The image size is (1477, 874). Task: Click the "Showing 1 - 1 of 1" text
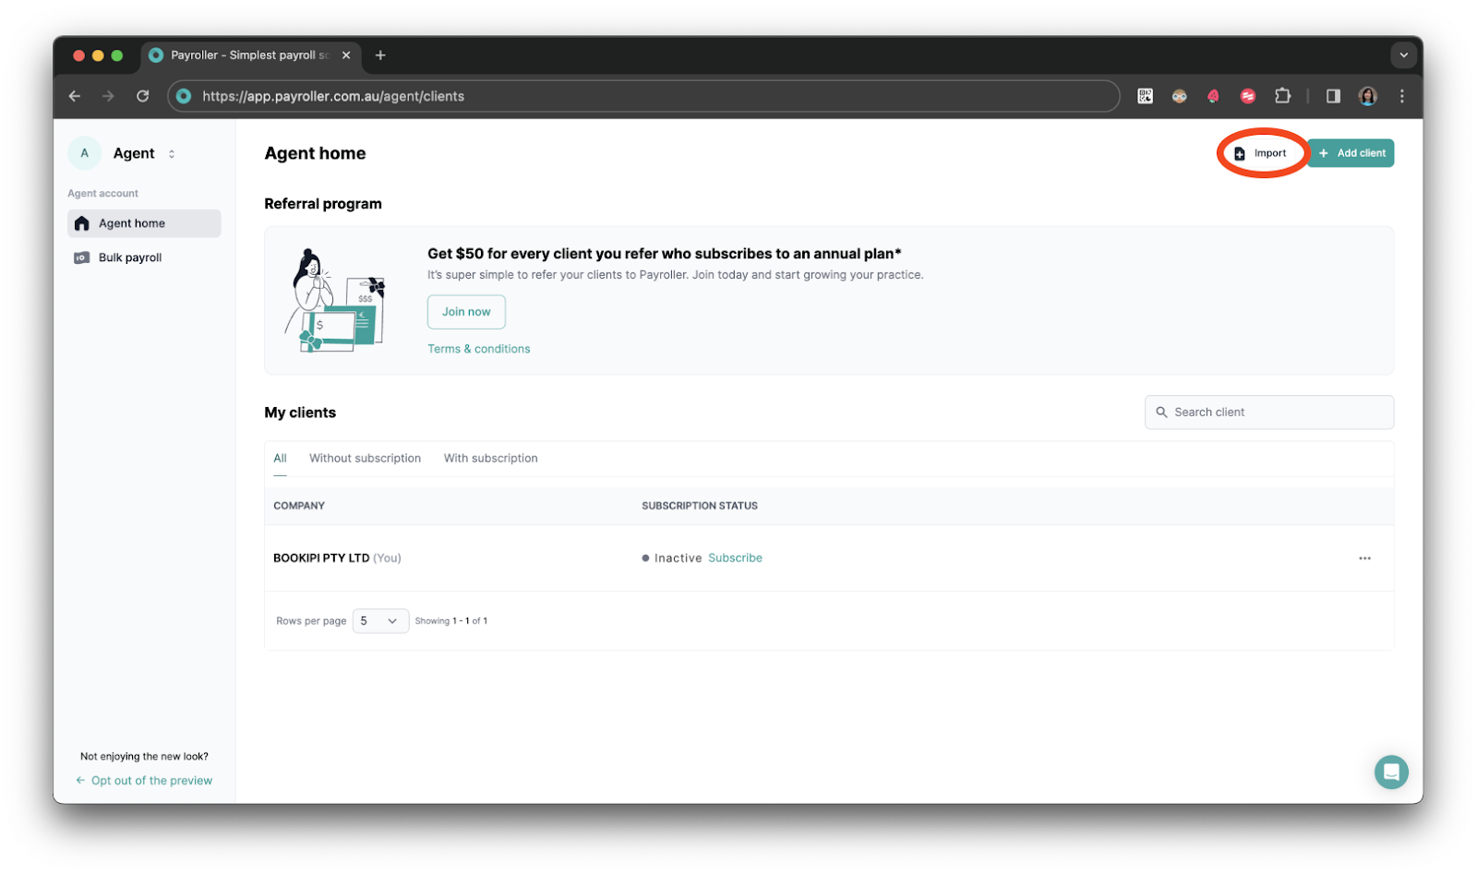click(451, 621)
